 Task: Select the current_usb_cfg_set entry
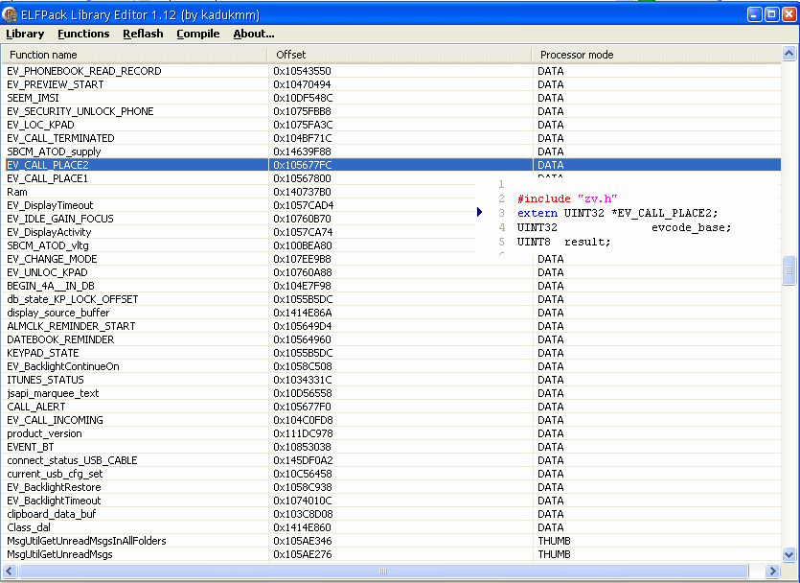point(391,474)
